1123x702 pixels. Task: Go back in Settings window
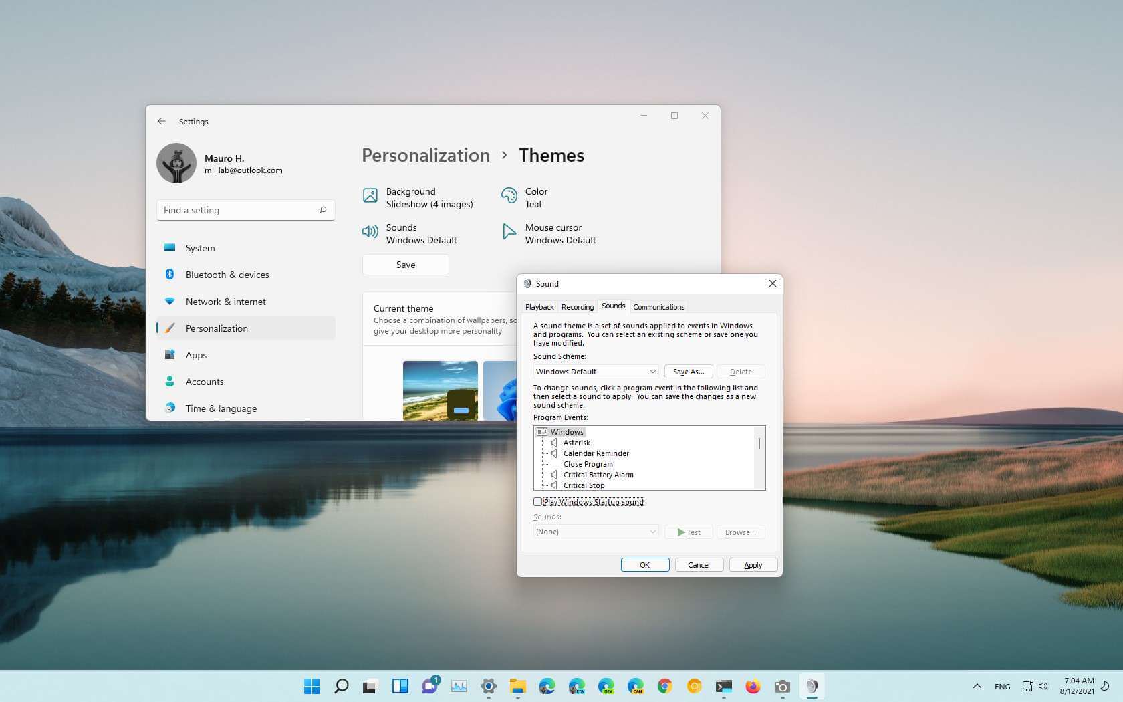[161, 121]
